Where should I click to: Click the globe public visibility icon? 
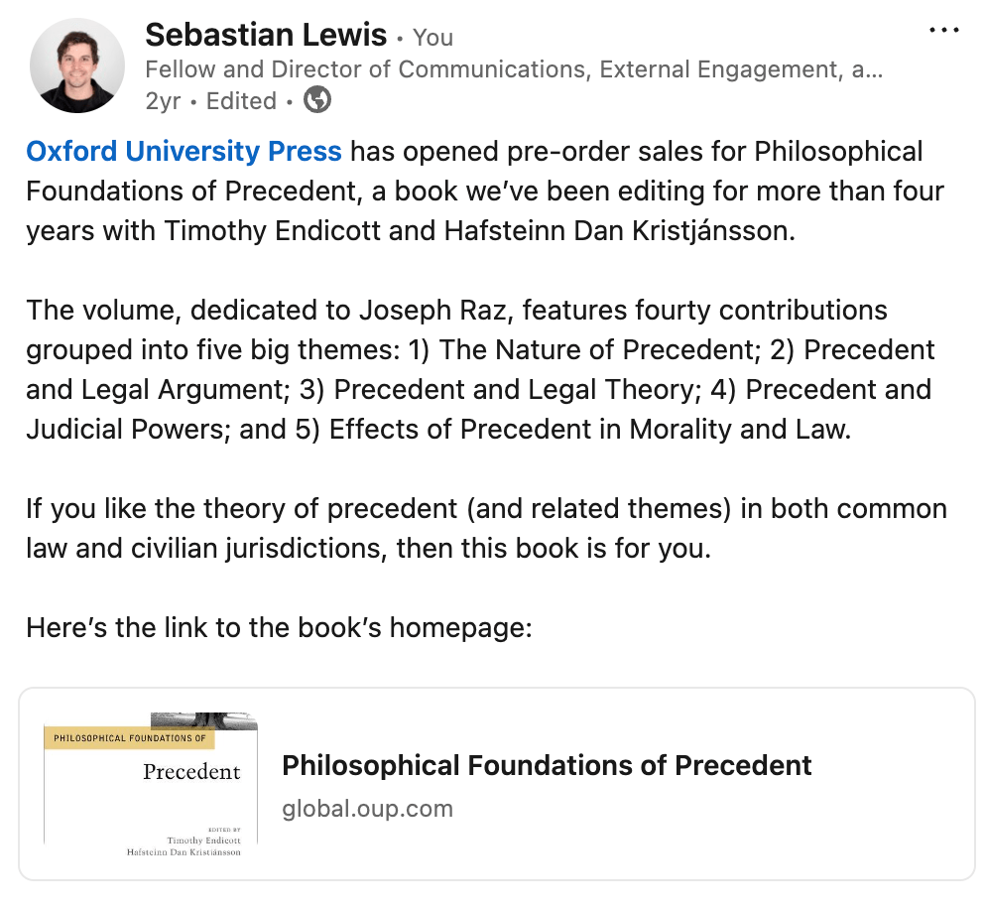coord(316,100)
